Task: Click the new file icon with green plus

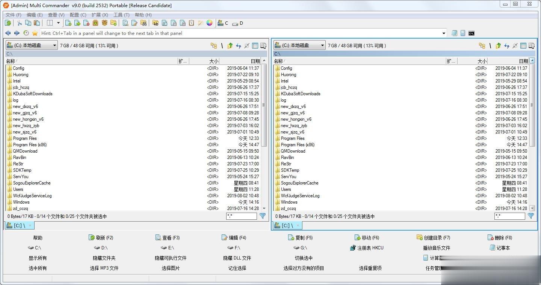Action: (68, 23)
